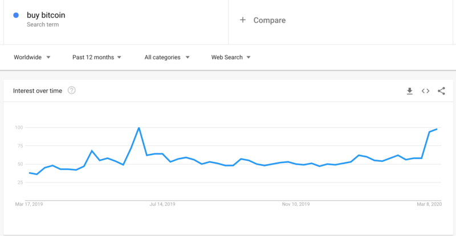Open help for Interest over time
This screenshot has height=236, width=456.
[x=72, y=91]
